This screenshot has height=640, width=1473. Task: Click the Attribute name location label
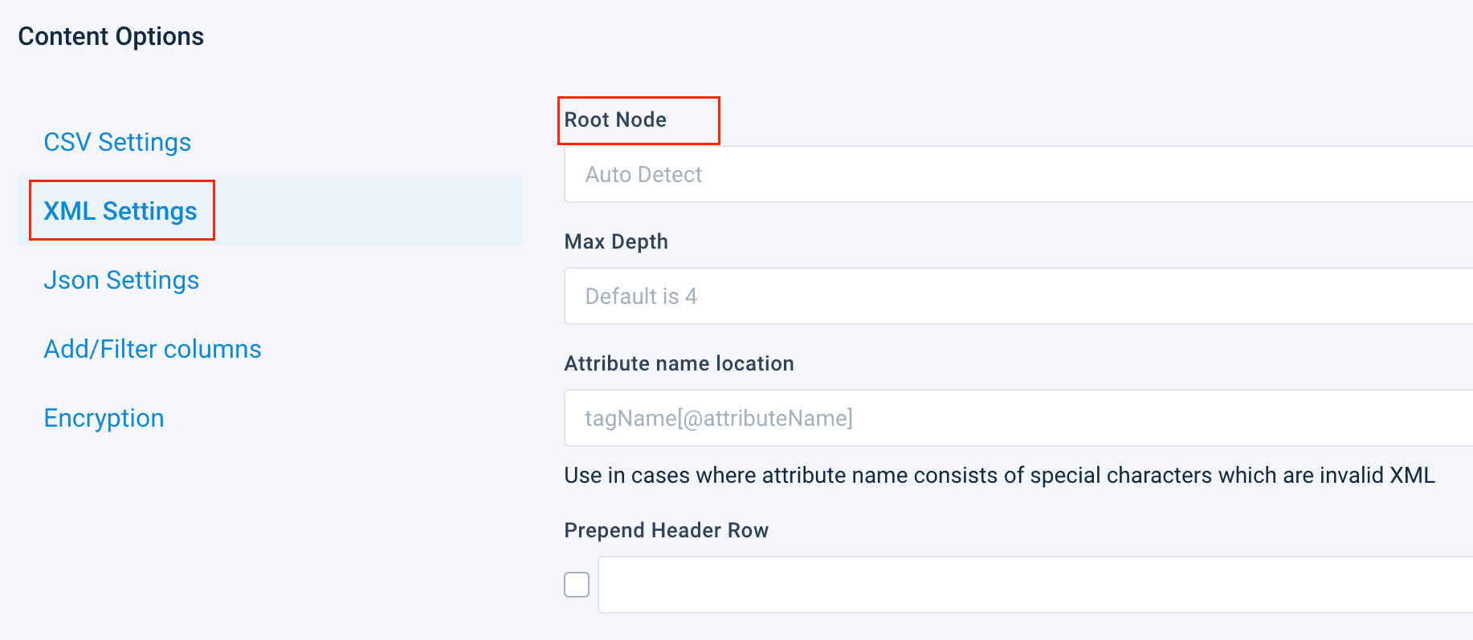(679, 363)
